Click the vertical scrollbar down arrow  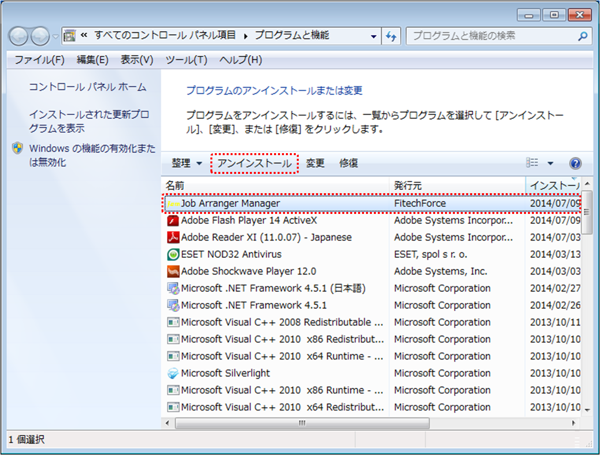pos(587,410)
